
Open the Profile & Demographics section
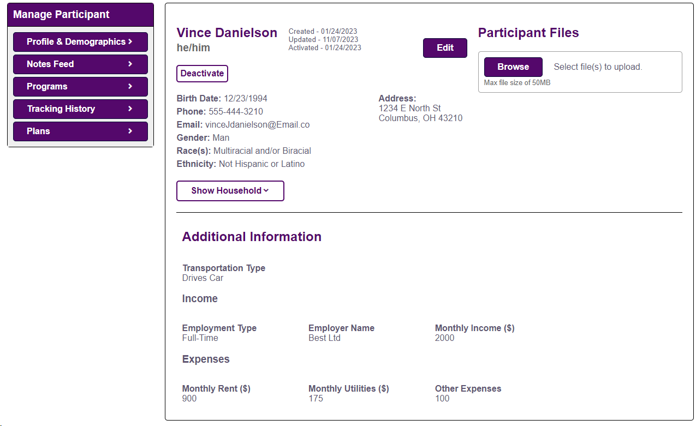(76, 42)
